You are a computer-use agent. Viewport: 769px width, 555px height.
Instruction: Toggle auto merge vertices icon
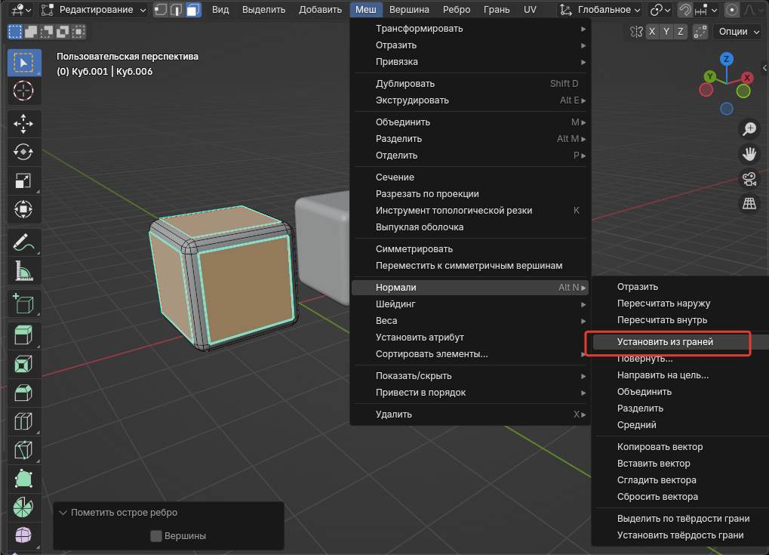tap(700, 32)
